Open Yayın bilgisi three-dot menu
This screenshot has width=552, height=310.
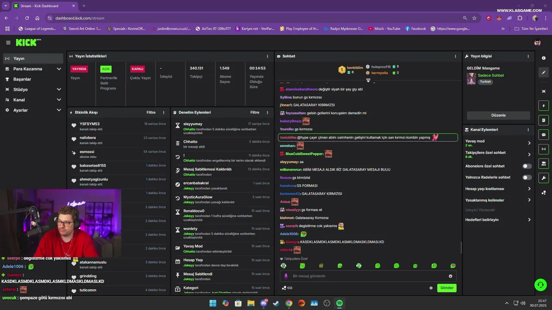tap(528, 56)
